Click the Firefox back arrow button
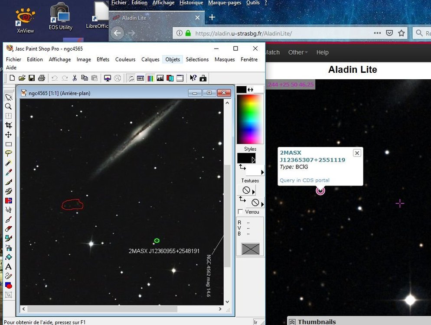 point(118,33)
